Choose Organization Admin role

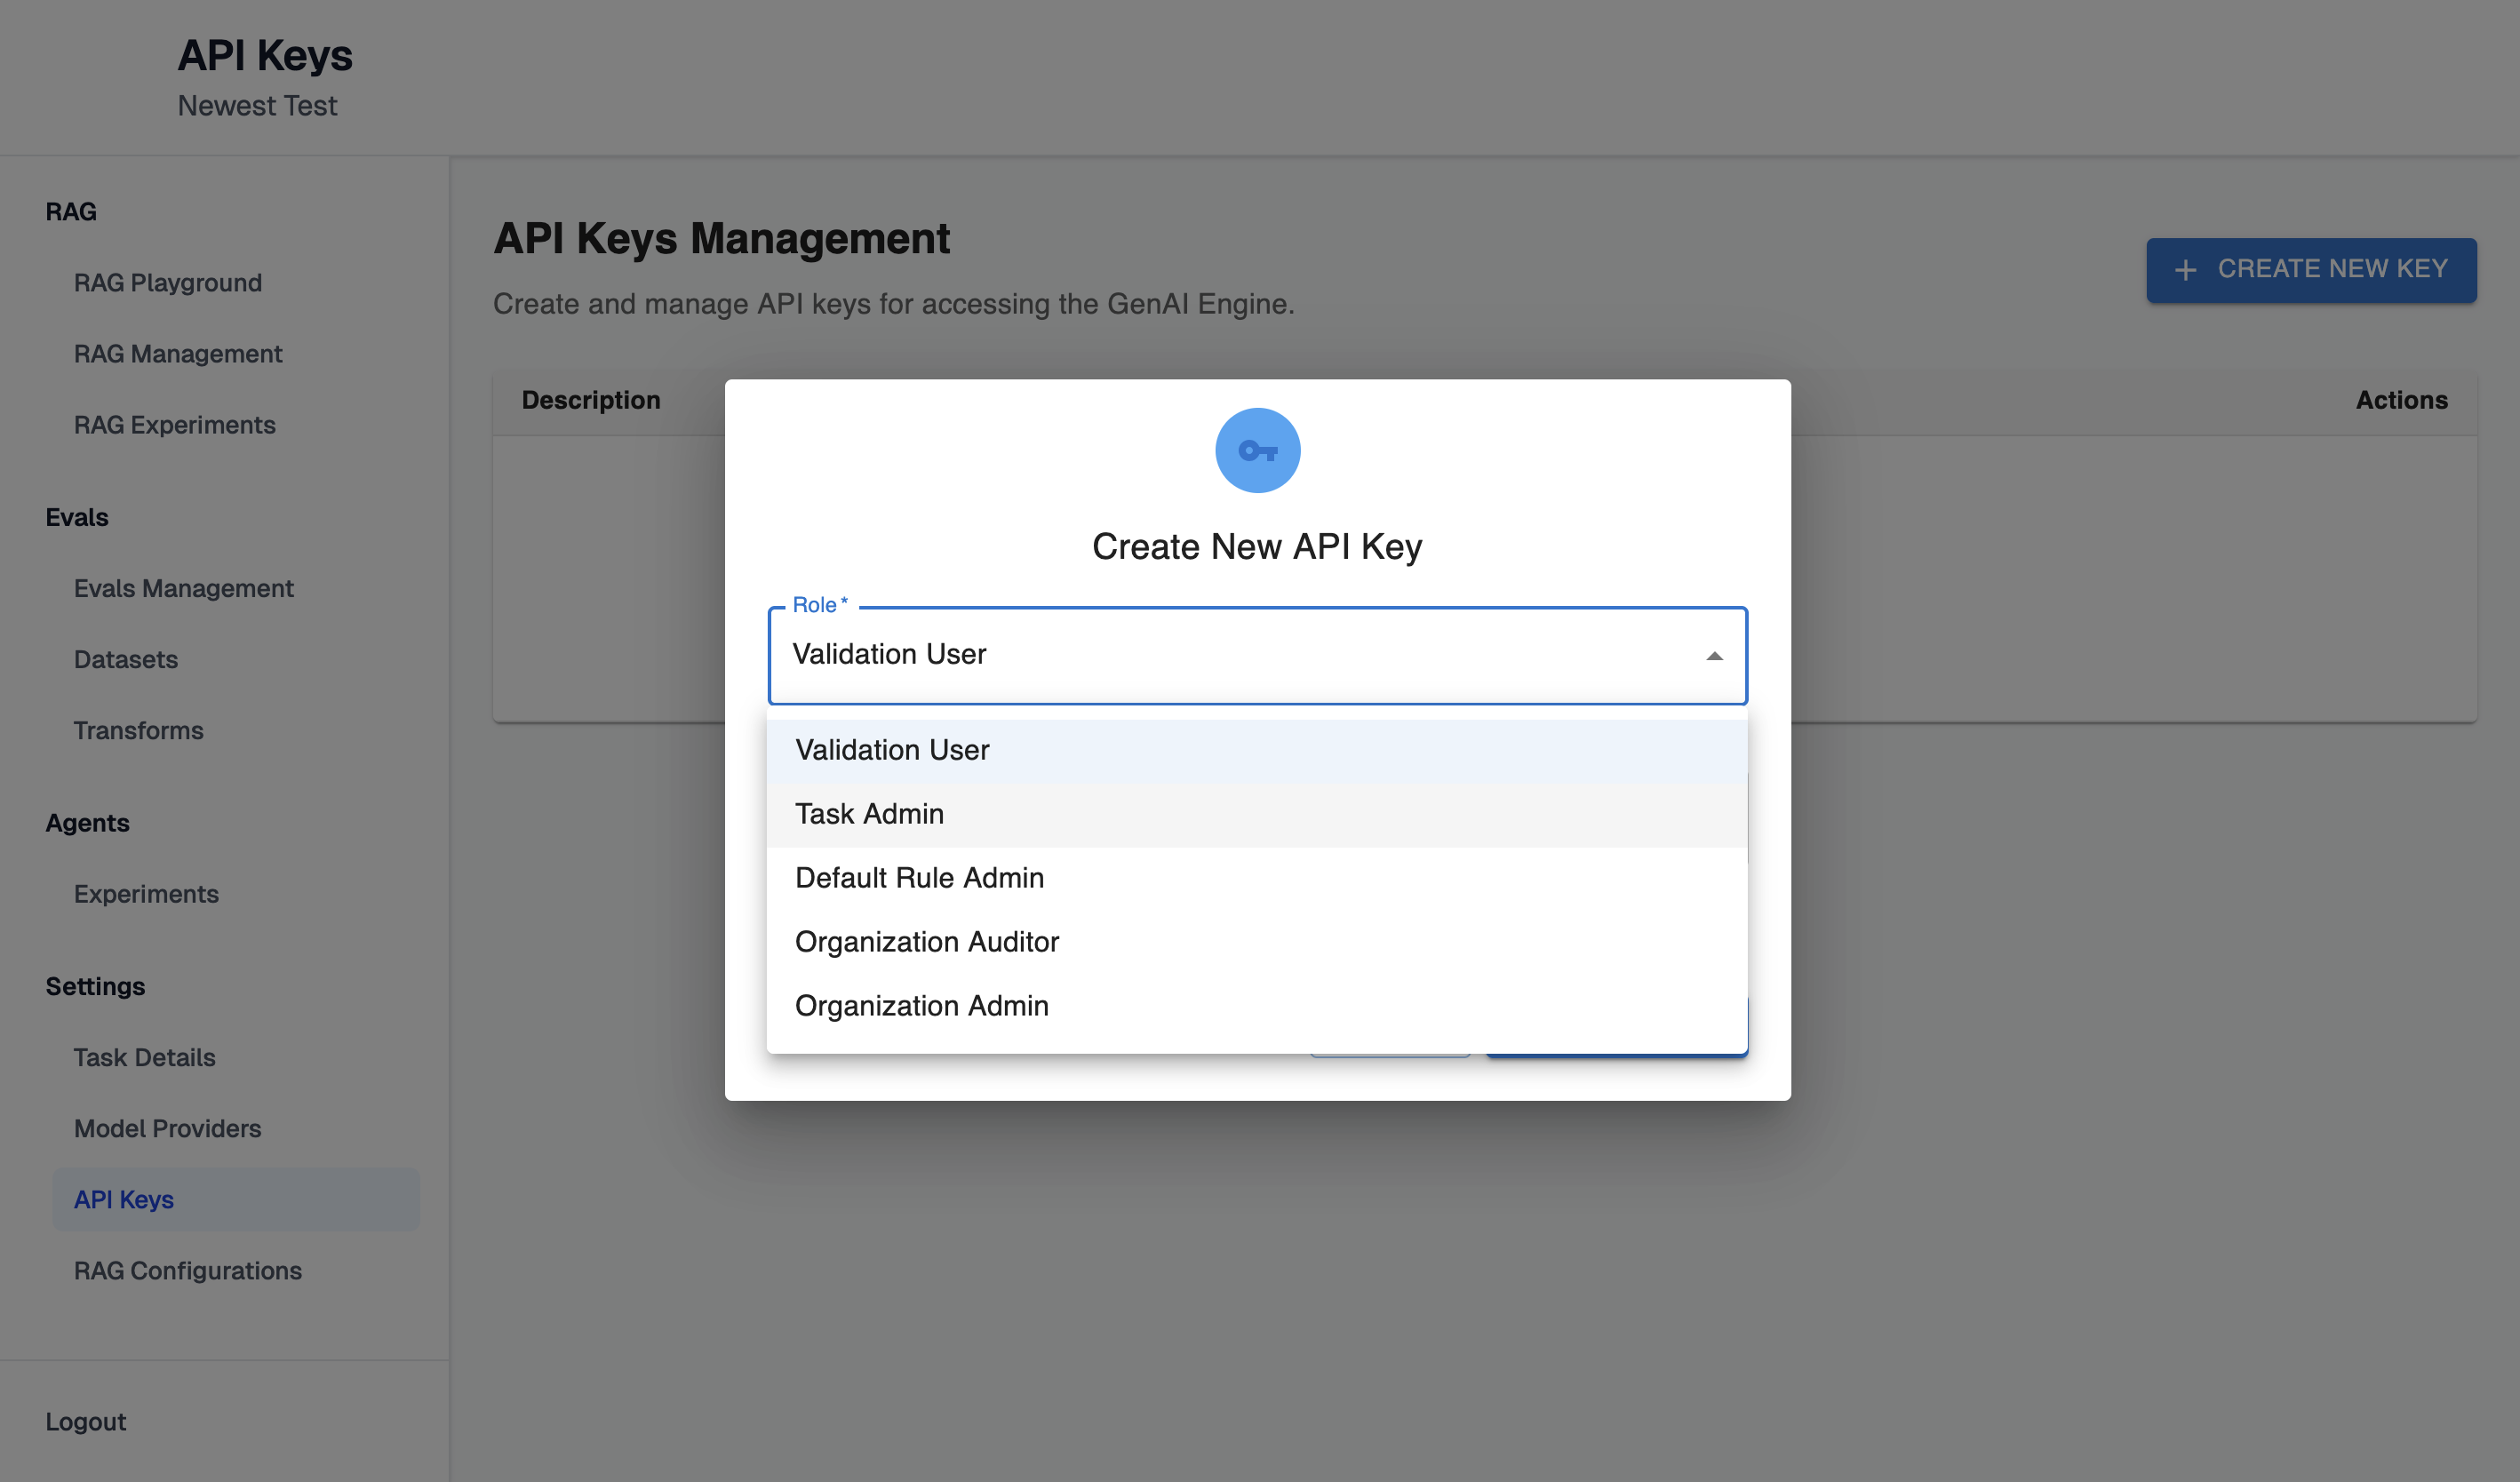(x=921, y=1006)
